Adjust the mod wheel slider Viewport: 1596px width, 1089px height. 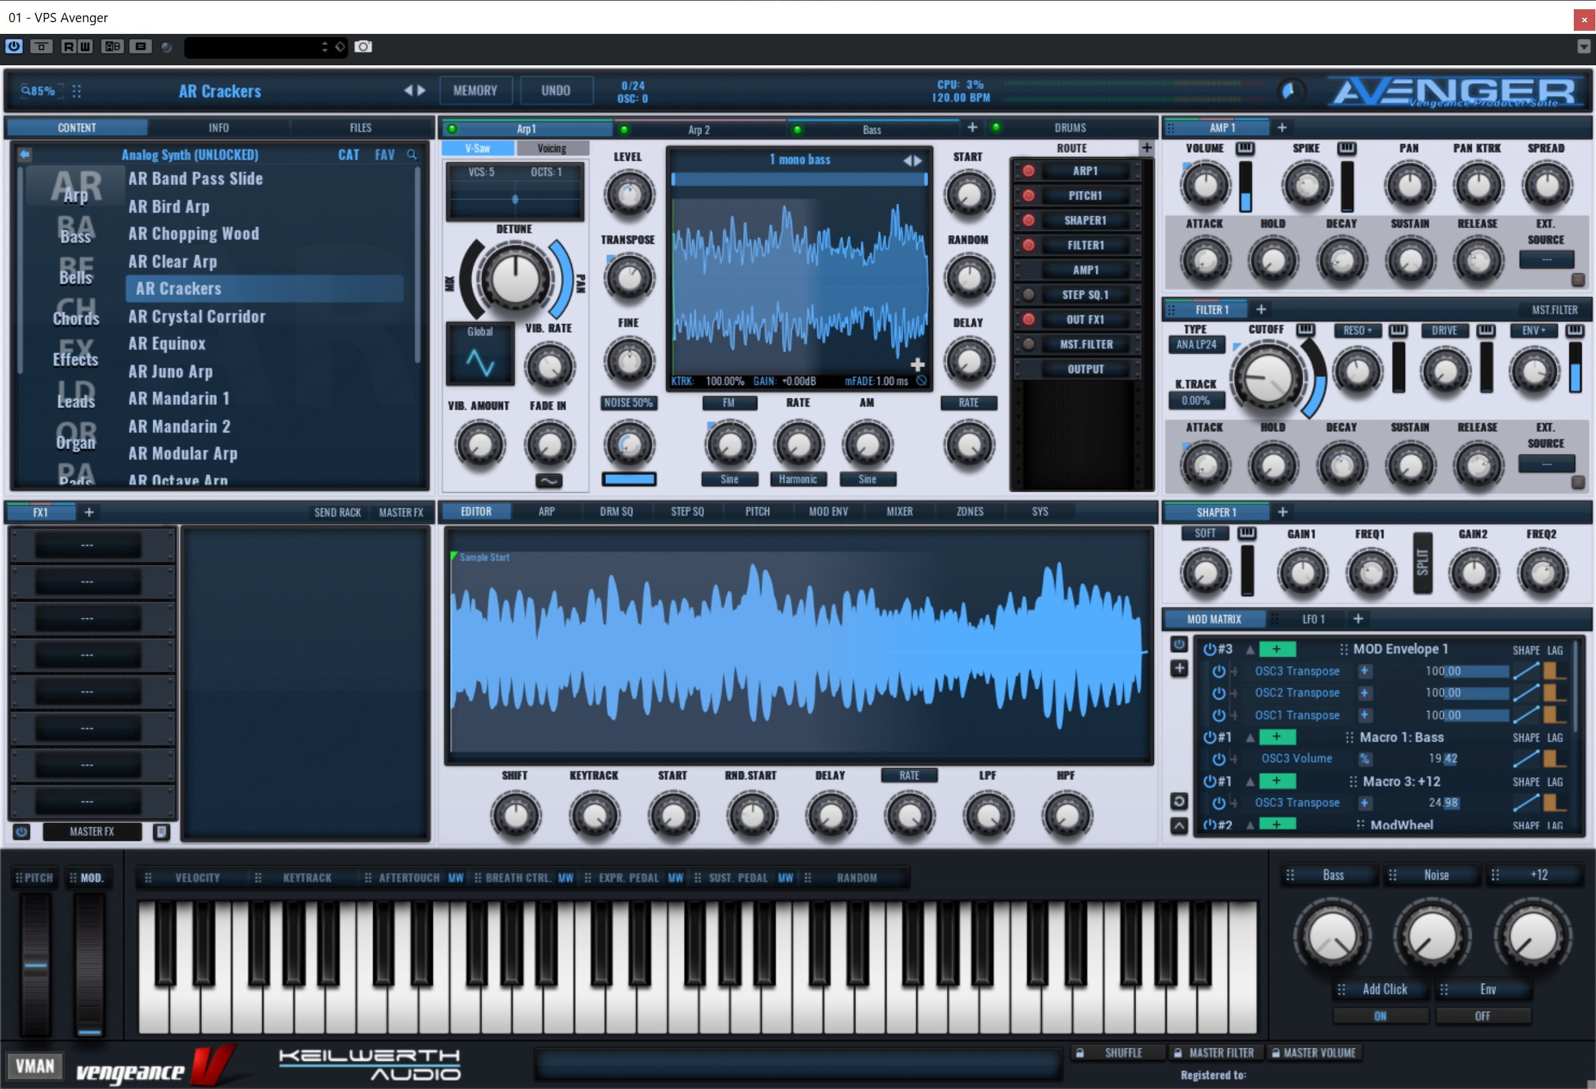[89, 965]
